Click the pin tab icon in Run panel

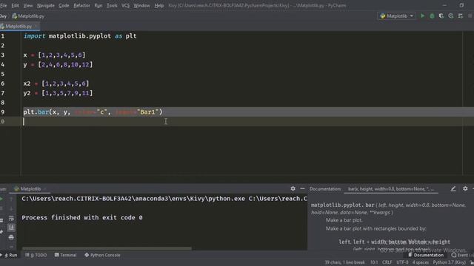click(1, 231)
